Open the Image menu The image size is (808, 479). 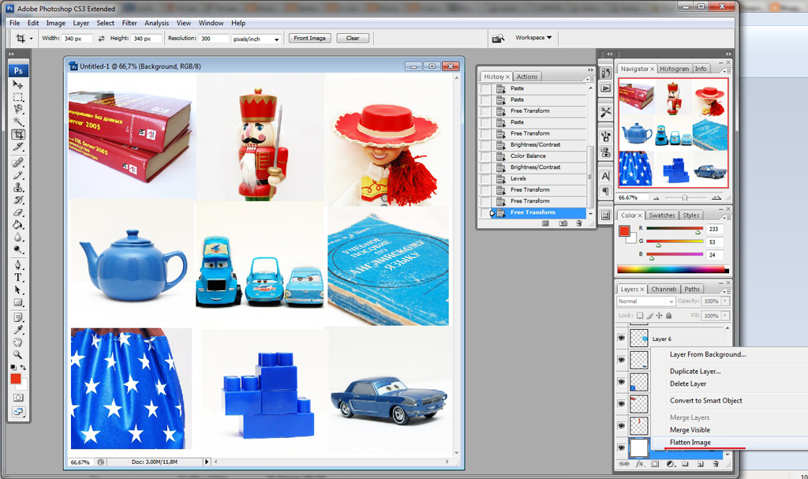56,23
